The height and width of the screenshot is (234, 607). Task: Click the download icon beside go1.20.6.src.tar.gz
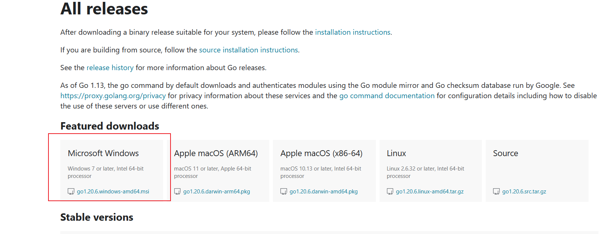coord(496,192)
